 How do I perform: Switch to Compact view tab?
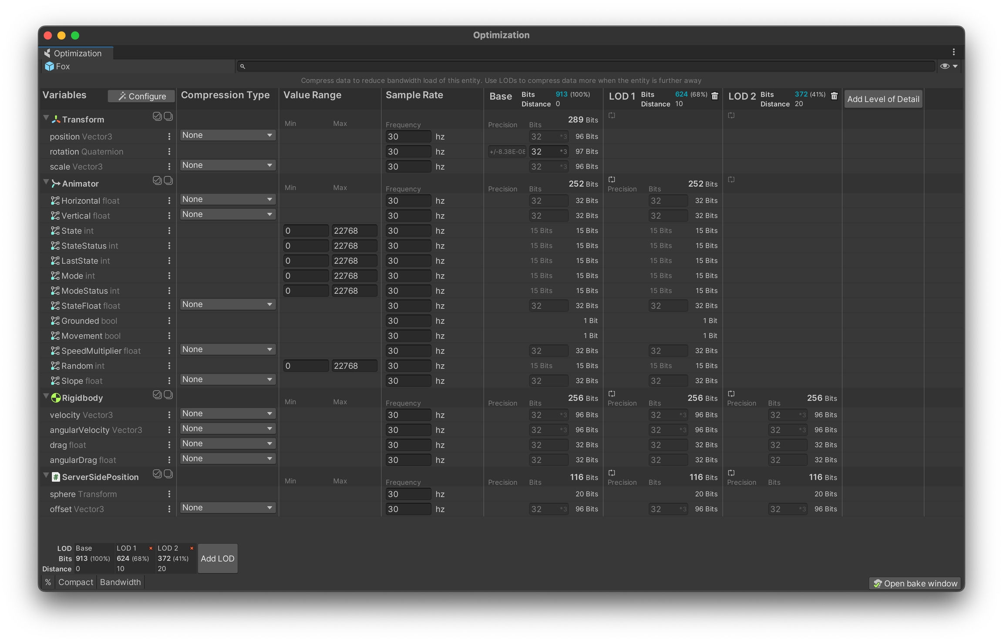tap(75, 582)
